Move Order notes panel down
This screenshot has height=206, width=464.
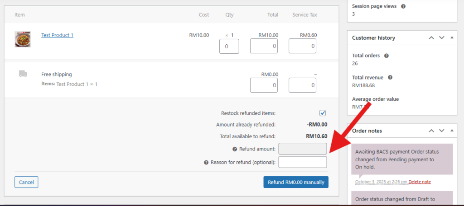441,131
